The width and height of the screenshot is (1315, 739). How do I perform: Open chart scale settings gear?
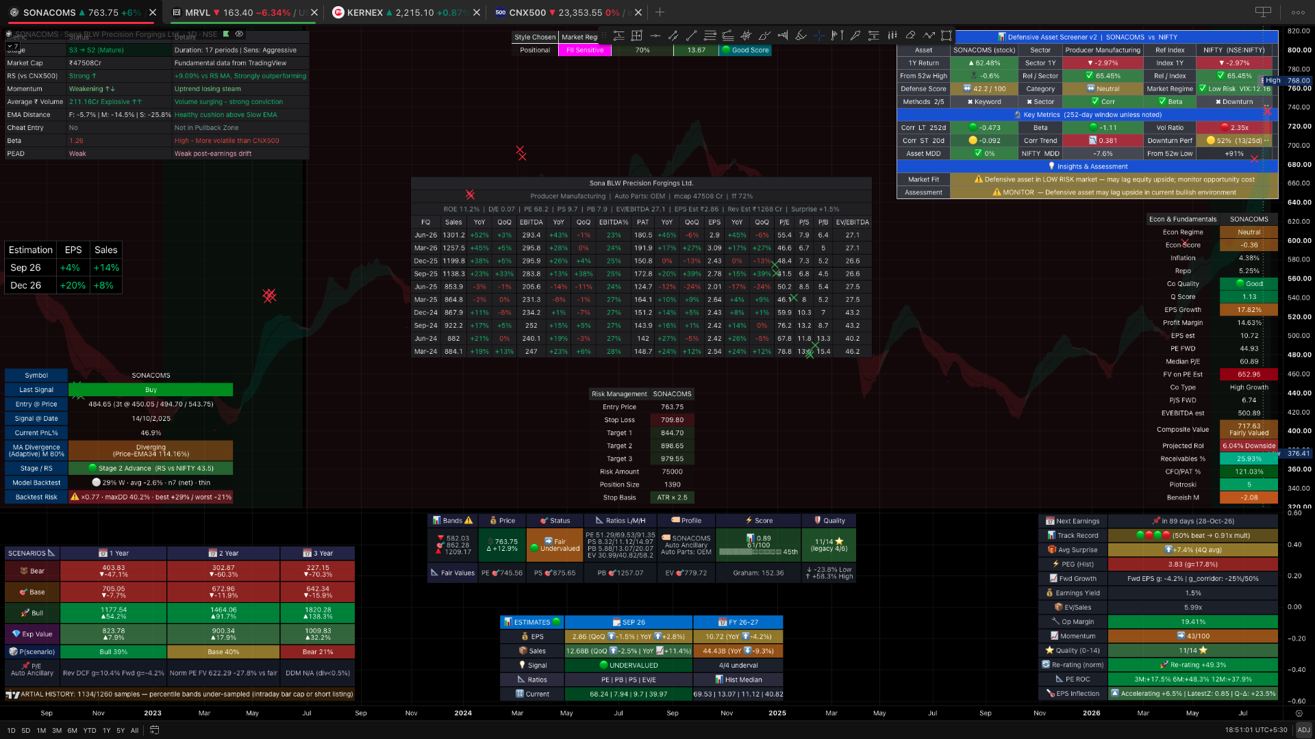[x=1299, y=713]
